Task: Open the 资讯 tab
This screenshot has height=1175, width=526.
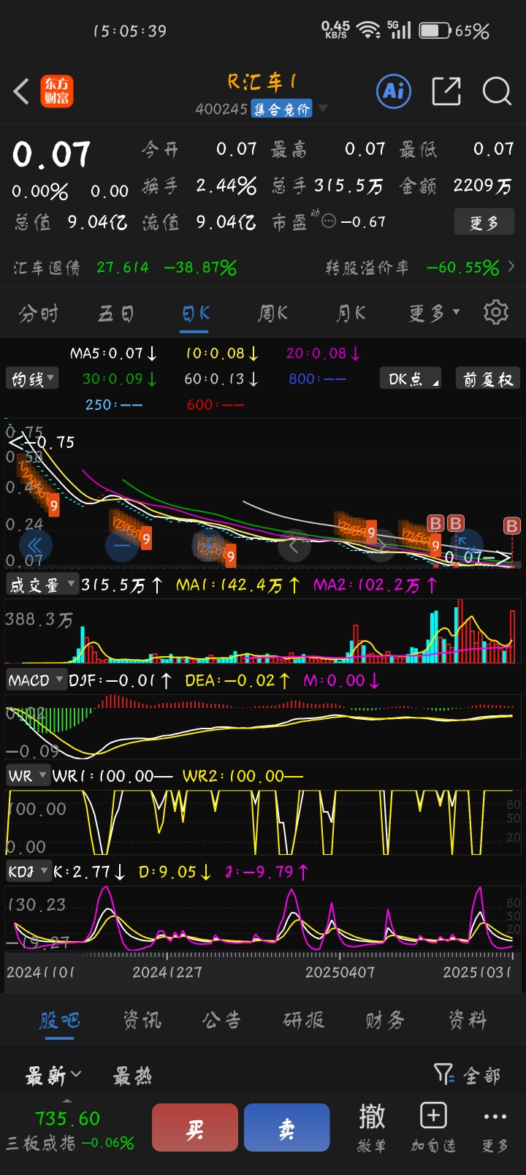Action: pos(141,1019)
